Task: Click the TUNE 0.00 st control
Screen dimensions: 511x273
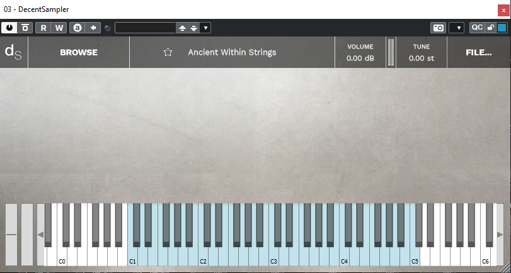Action: click(422, 52)
